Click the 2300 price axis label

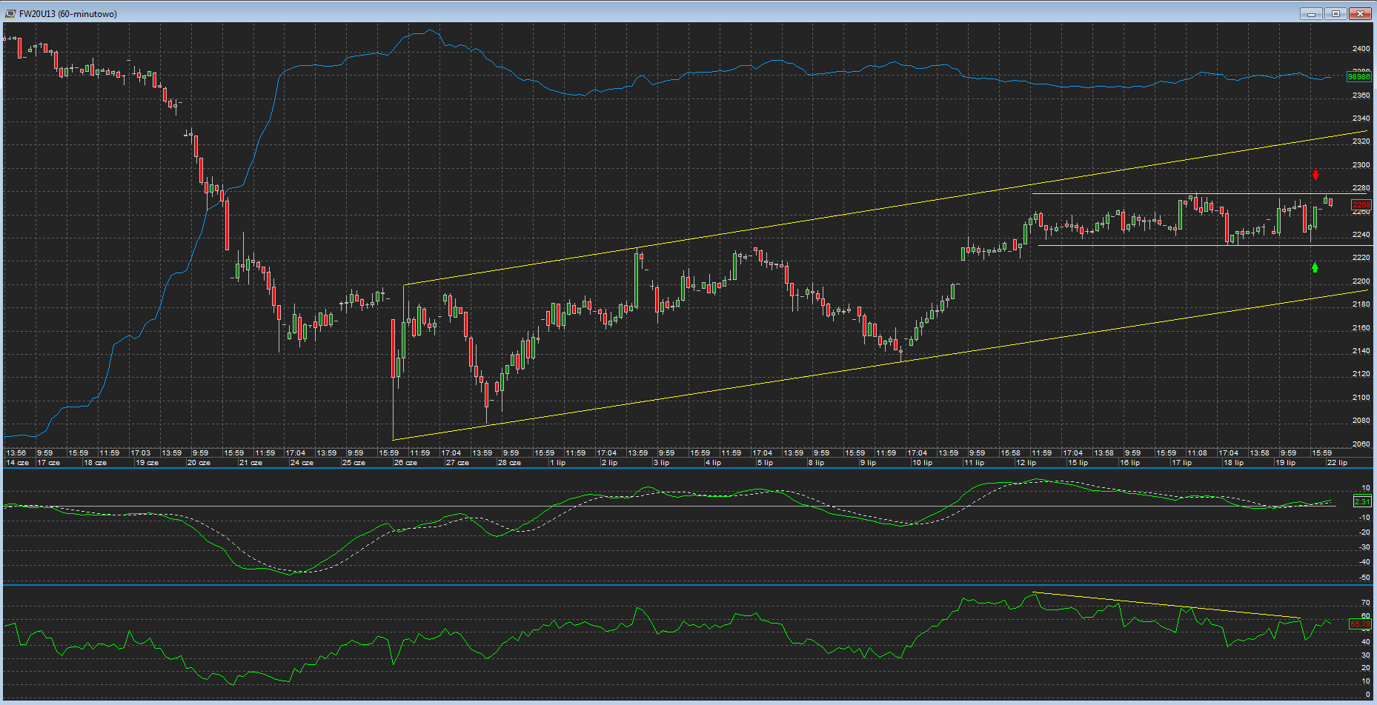[x=1361, y=165]
